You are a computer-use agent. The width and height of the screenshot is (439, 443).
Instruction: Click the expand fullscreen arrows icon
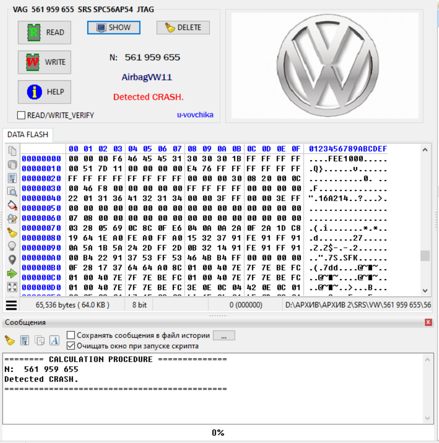click(12, 287)
